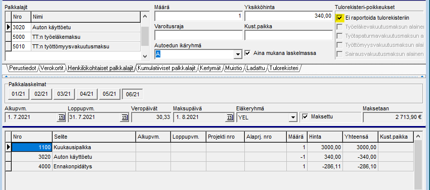Open Autoedun ikäryhmä dropdown
This screenshot has height=190, width=430.
click(x=238, y=54)
